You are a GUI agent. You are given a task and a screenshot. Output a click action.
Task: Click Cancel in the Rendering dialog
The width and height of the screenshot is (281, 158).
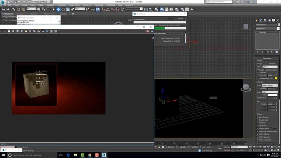(x=180, y=18)
